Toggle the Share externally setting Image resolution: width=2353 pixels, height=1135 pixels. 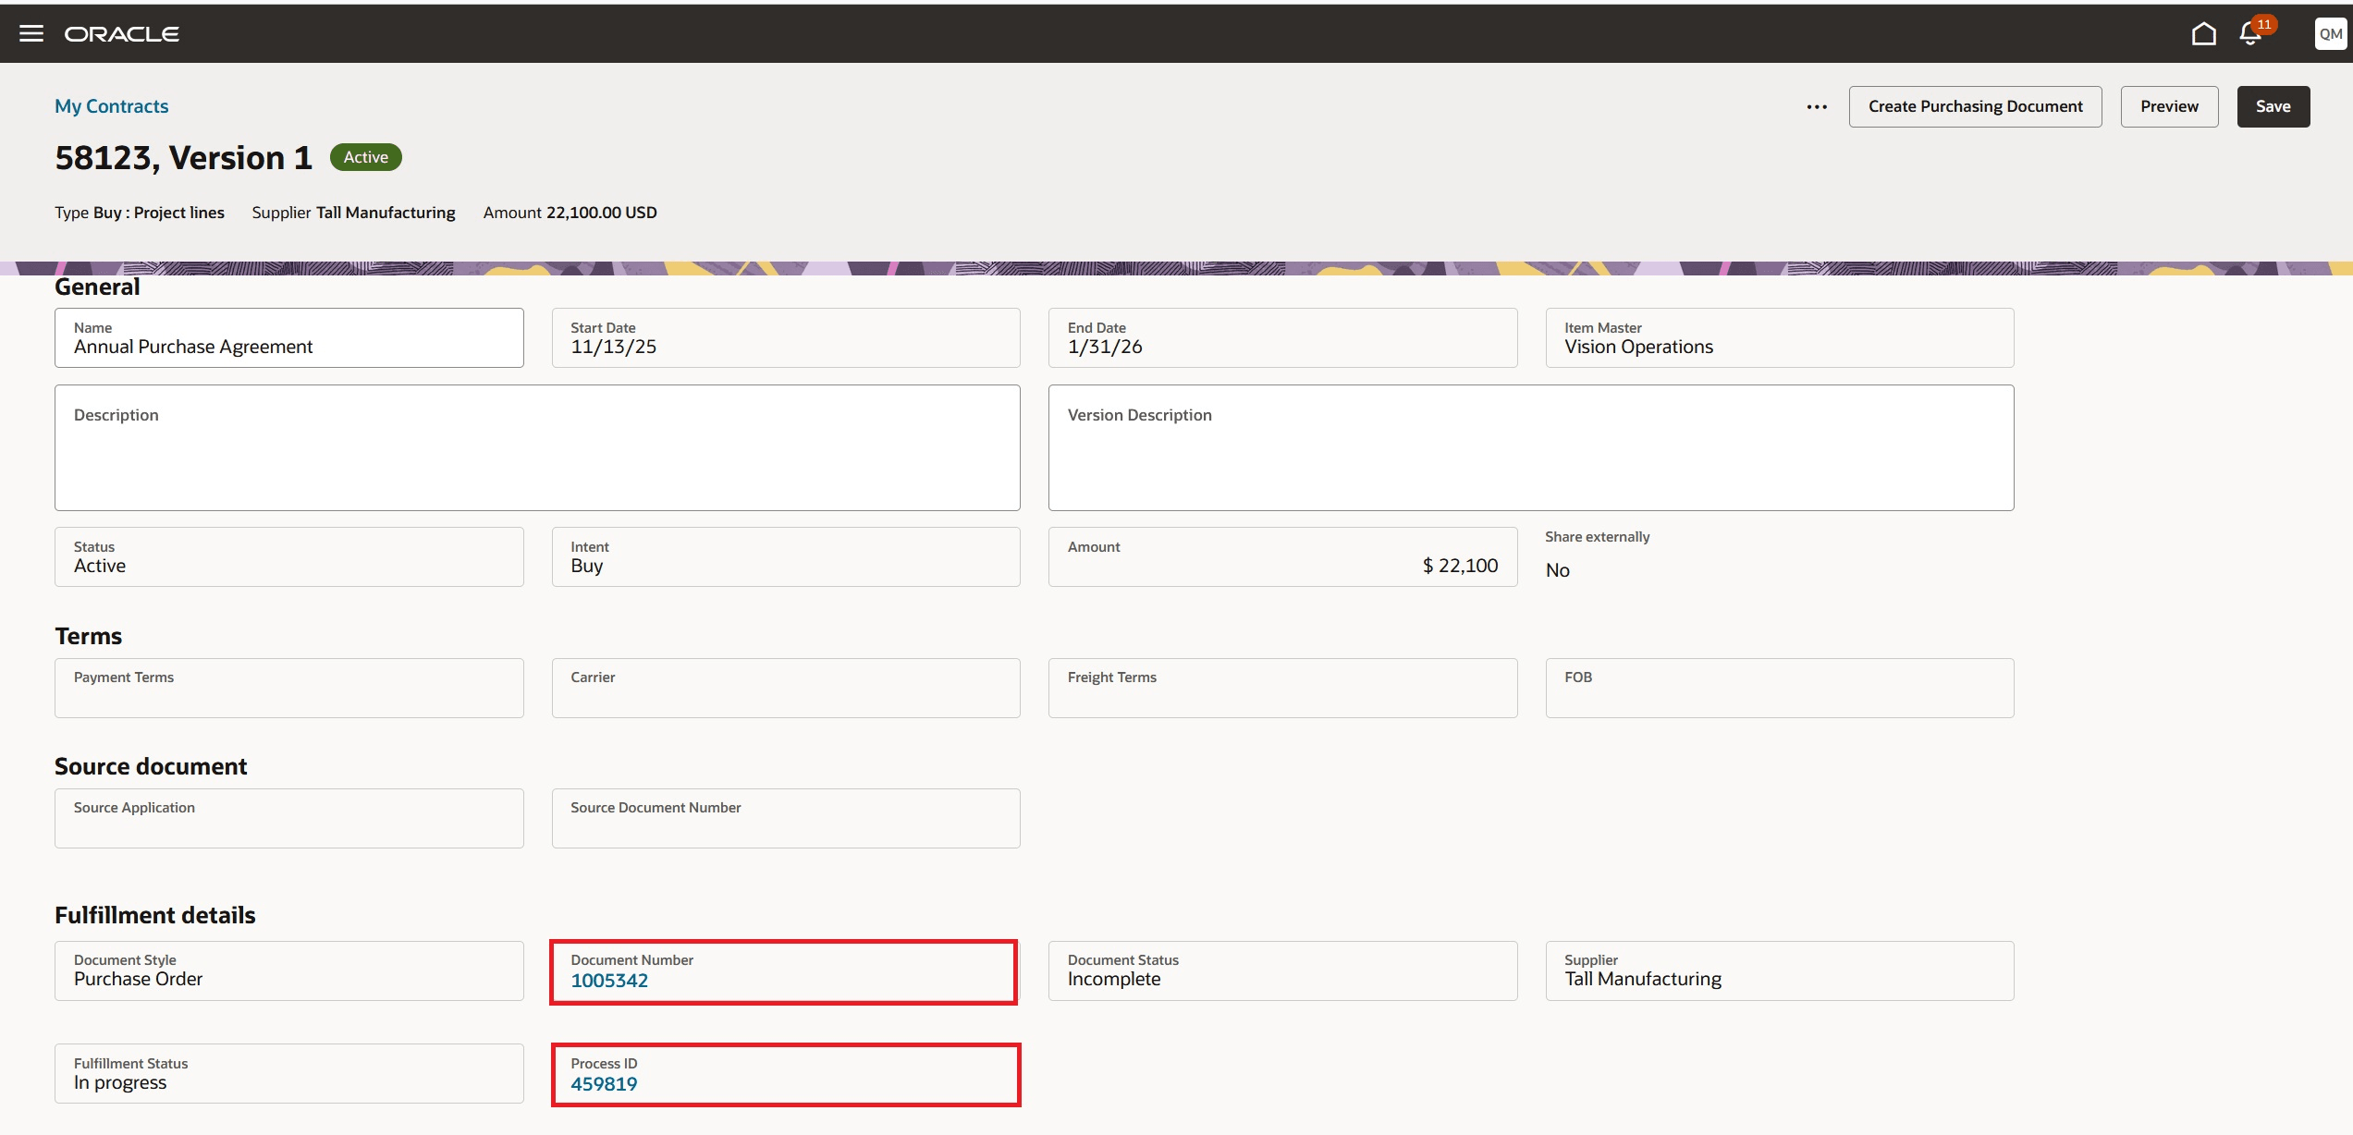(x=1558, y=569)
